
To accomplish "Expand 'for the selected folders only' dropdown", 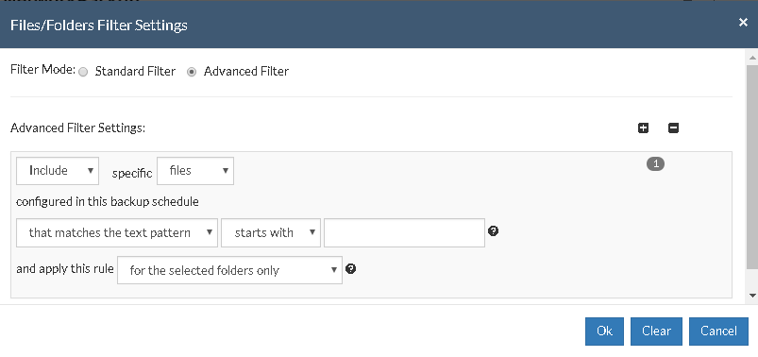I will (229, 270).
